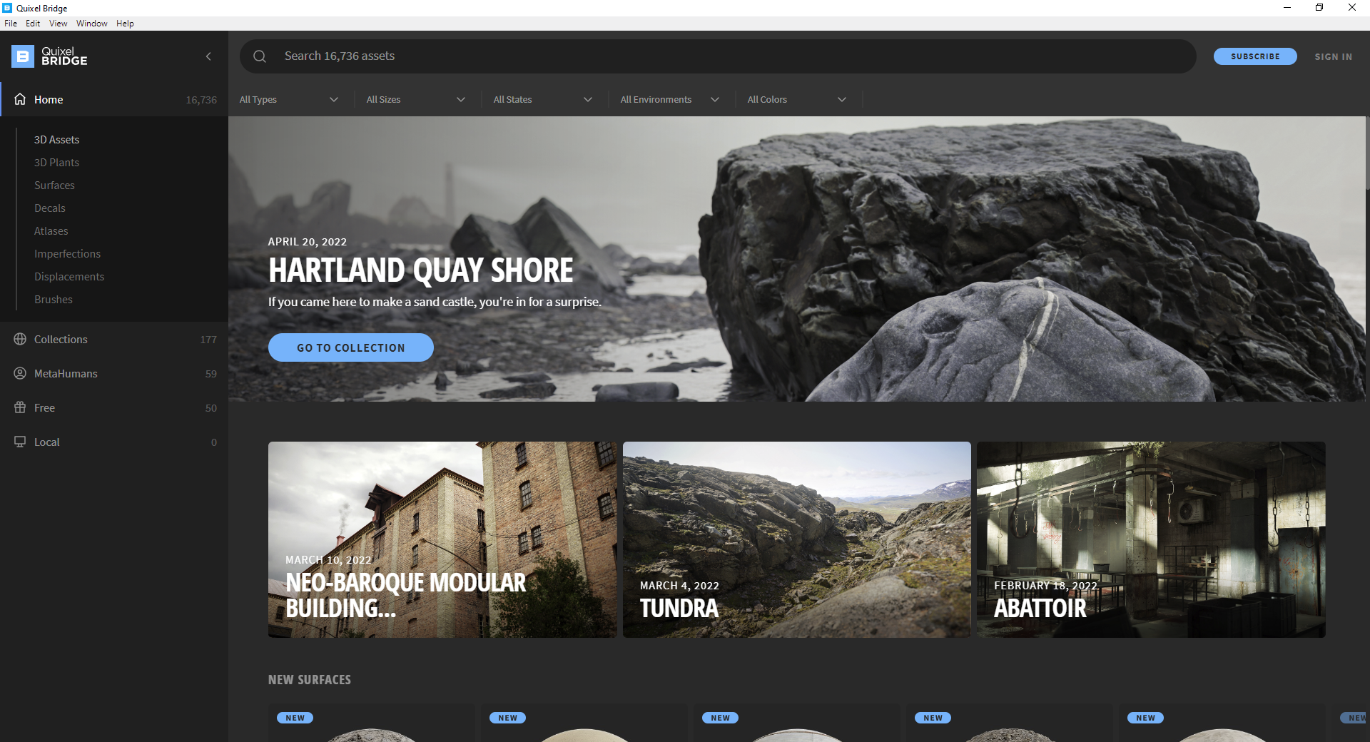
Task: Click the Subscribe button
Action: point(1255,56)
